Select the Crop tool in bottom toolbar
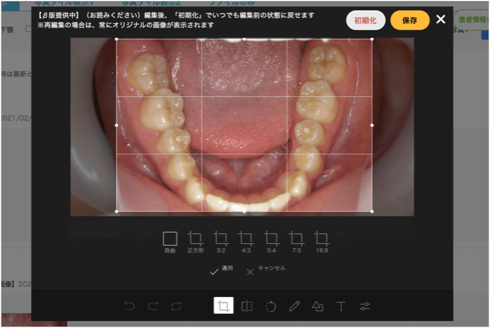Image resolution: width=490 pixels, height=328 pixels. point(223,306)
